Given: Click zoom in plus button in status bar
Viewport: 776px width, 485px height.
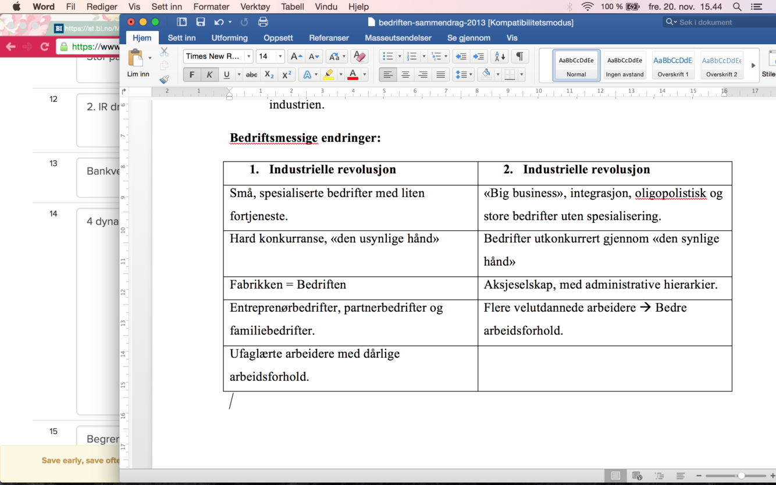Looking at the screenshot, I should [x=773, y=476].
